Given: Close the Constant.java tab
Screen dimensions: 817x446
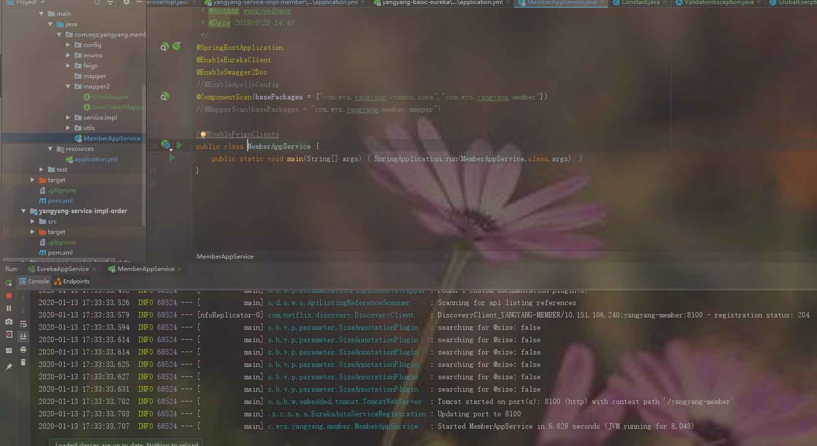Looking at the screenshot, I should pos(666,2).
